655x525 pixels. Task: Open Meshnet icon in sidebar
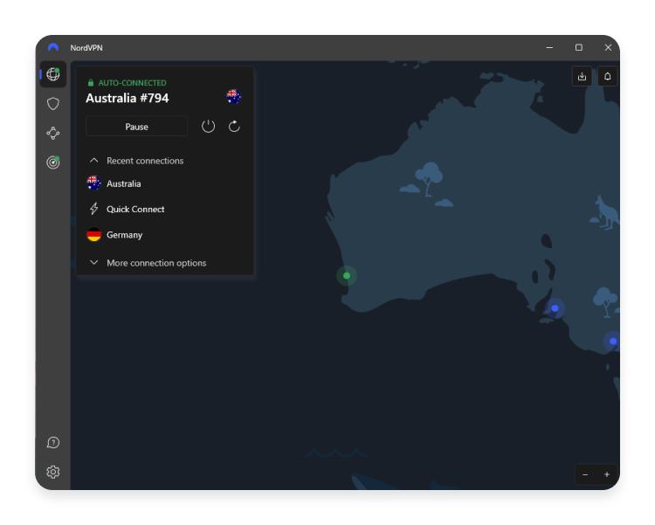pos(53,133)
